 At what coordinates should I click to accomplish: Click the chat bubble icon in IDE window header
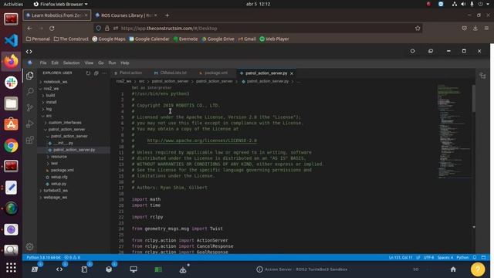(431, 51)
